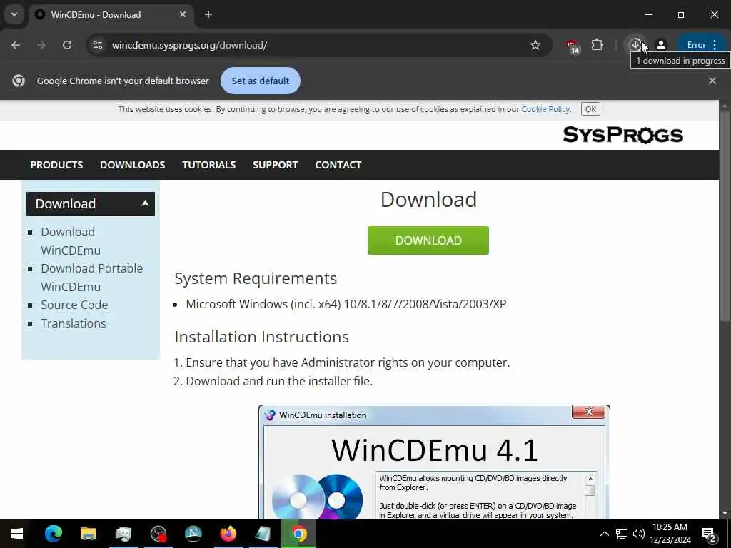Click the address bar URL wincdemu.sysprogs.org/download/
Viewport: 731px width, 548px height.
189,45
